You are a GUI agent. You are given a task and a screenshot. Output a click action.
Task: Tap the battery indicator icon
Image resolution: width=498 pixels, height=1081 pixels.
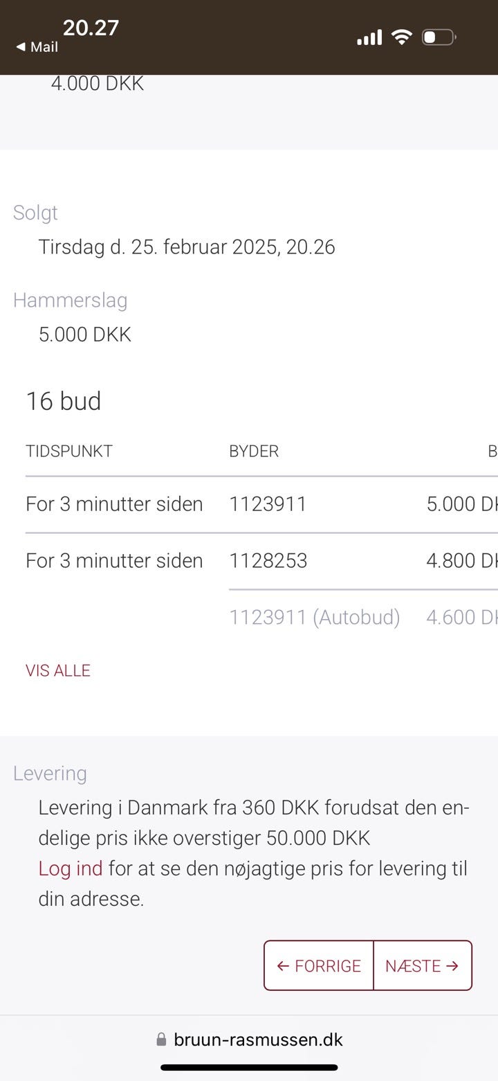point(439,37)
